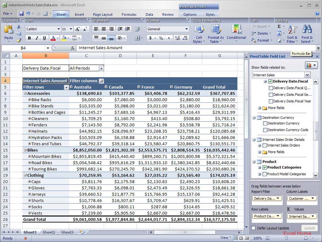The width and height of the screenshot is (322, 242).
Task: Switch to Sheet2 worksheet tab
Action: [x=49, y=232]
